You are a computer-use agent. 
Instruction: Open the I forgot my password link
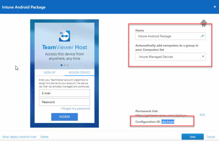click(75, 108)
